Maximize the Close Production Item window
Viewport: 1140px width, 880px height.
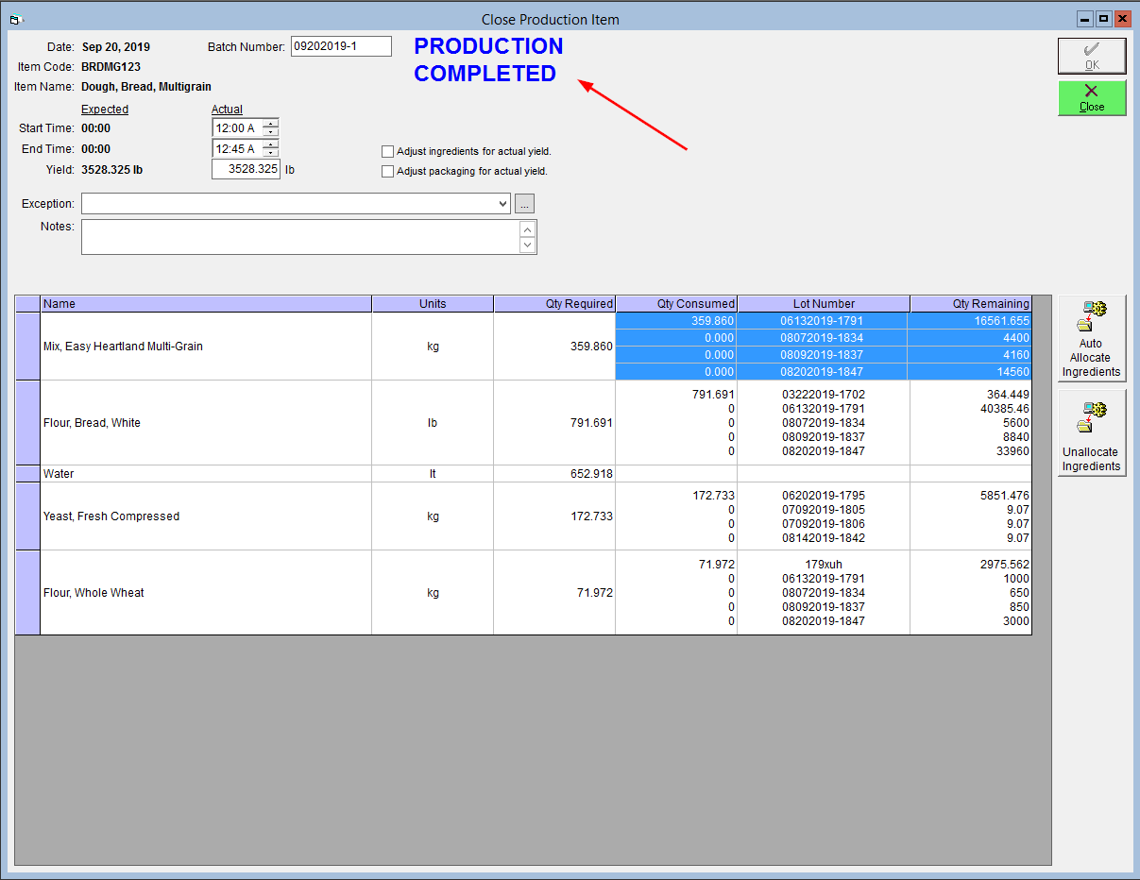[x=1103, y=18]
